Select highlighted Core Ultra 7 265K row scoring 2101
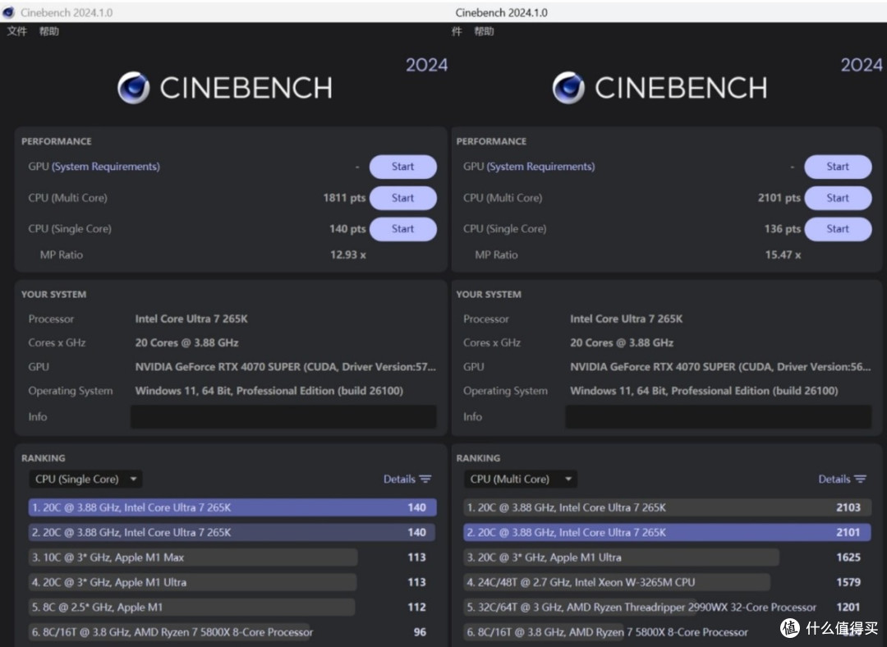Screen dimensions: 887x647 click(x=668, y=532)
